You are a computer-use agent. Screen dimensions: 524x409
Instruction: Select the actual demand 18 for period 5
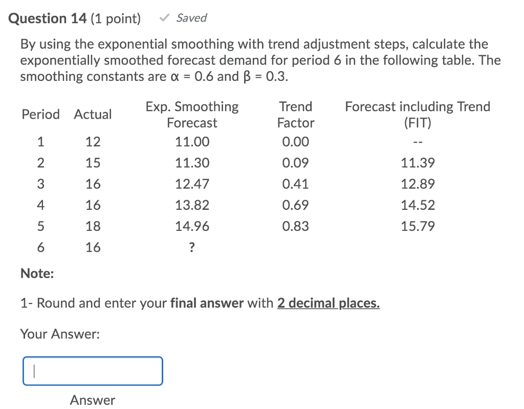(x=93, y=226)
